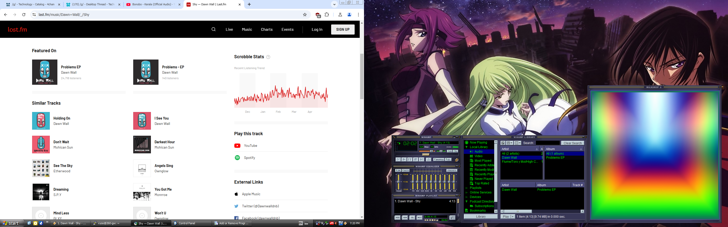Click Winamp song seek bar
The width and height of the screenshot is (728, 227).
coord(427,155)
